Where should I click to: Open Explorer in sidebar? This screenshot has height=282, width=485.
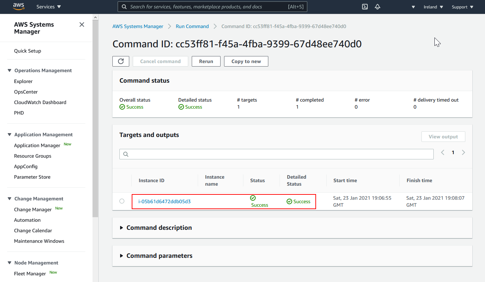click(23, 81)
